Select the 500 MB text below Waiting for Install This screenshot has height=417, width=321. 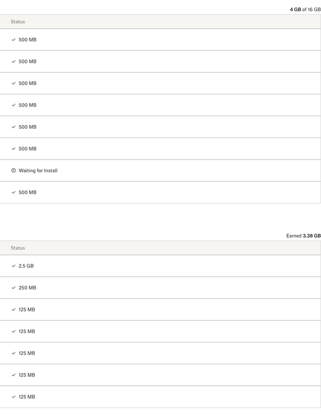pyautogui.click(x=28, y=192)
